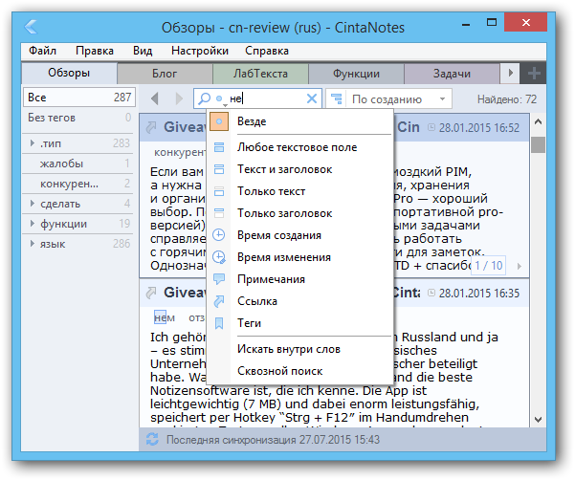Choose Любое текстовое поле scope

coord(300,147)
